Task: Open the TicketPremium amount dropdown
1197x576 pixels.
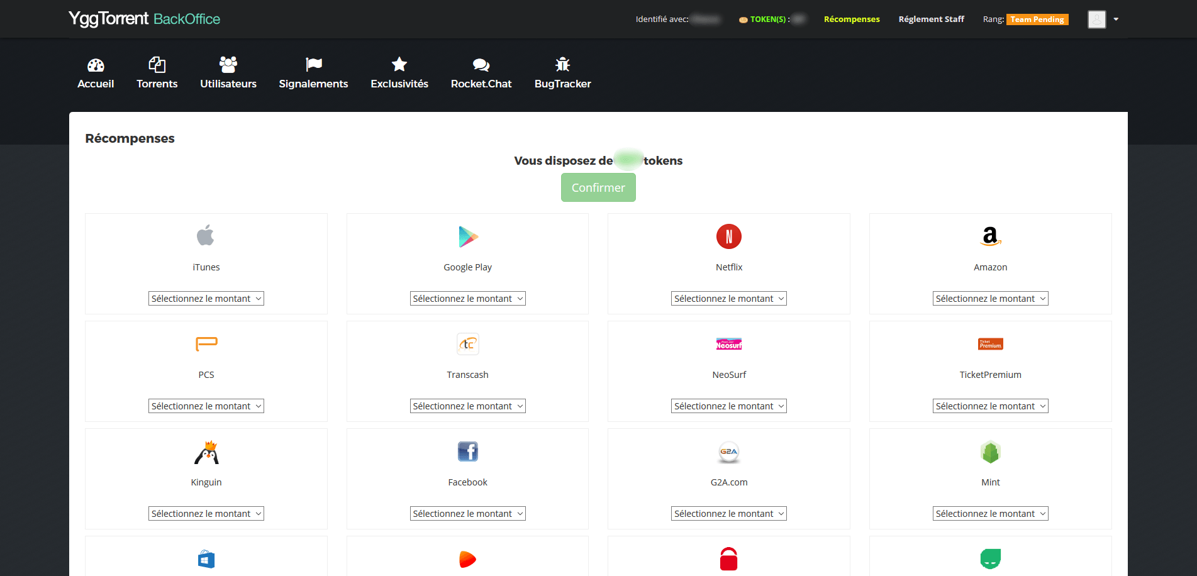Action: 991,406
